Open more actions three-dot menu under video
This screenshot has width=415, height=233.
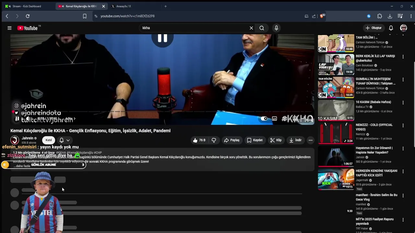coord(310,140)
